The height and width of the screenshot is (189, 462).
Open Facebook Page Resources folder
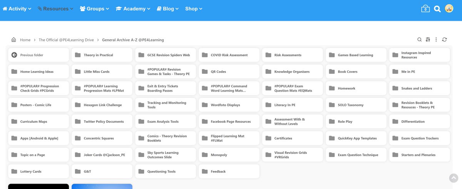pyautogui.click(x=229, y=121)
